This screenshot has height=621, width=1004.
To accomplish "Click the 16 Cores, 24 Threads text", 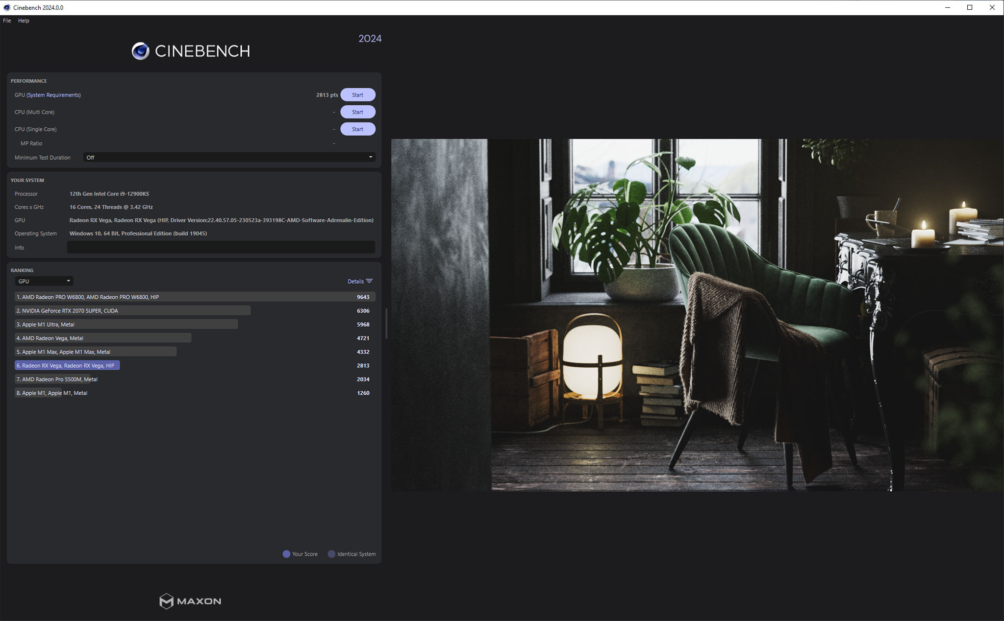I will (x=111, y=207).
